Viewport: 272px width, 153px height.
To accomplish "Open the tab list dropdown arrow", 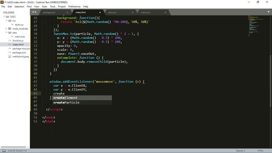I will tap(268, 12).
